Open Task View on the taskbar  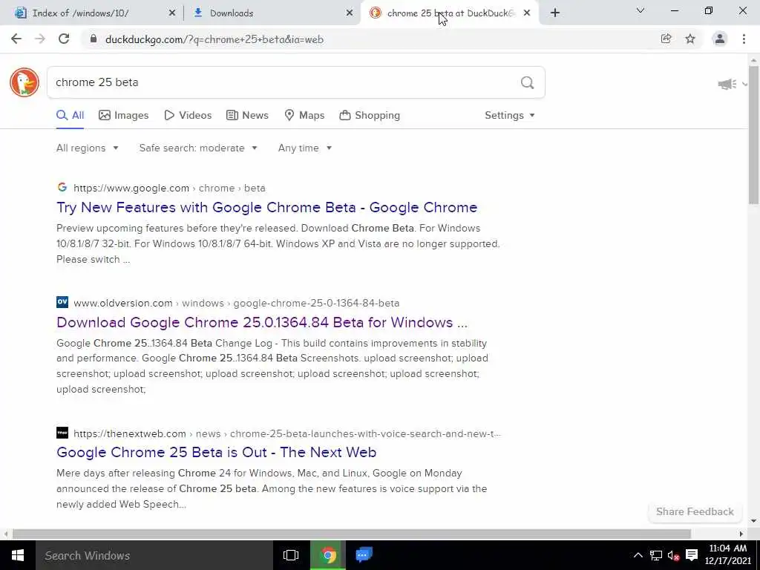(x=291, y=555)
